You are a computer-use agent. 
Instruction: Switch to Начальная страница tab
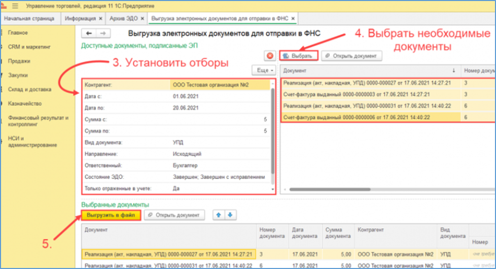[29, 19]
